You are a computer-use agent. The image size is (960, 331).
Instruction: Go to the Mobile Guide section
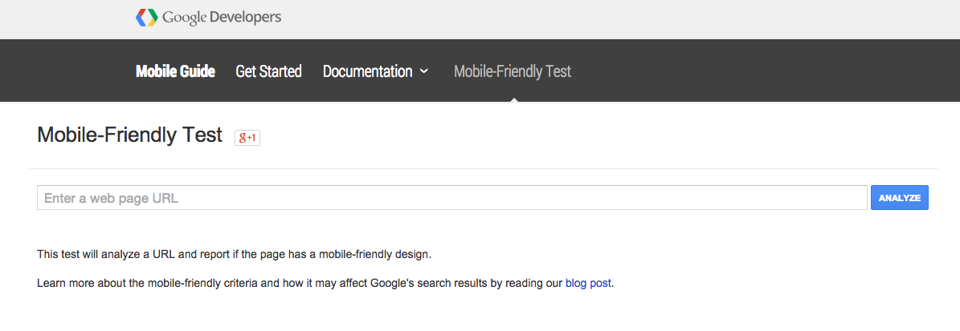[175, 71]
